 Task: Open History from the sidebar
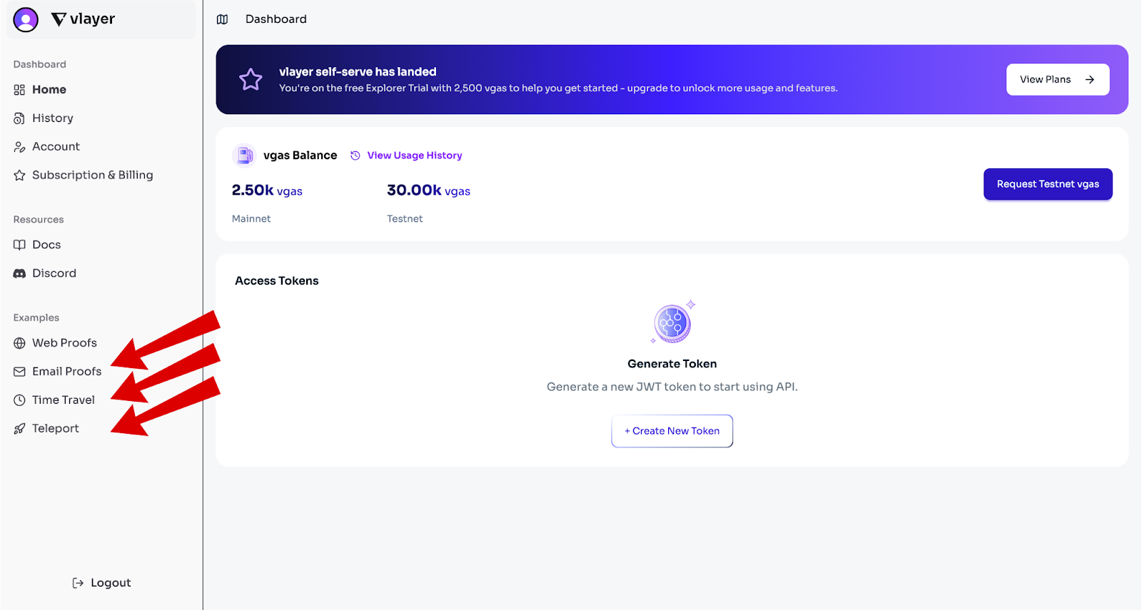pyautogui.click(x=53, y=118)
